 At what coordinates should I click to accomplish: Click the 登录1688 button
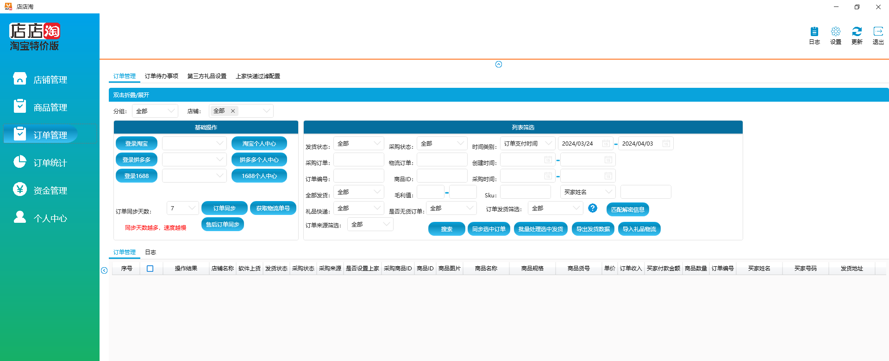pyautogui.click(x=137, y=176)
